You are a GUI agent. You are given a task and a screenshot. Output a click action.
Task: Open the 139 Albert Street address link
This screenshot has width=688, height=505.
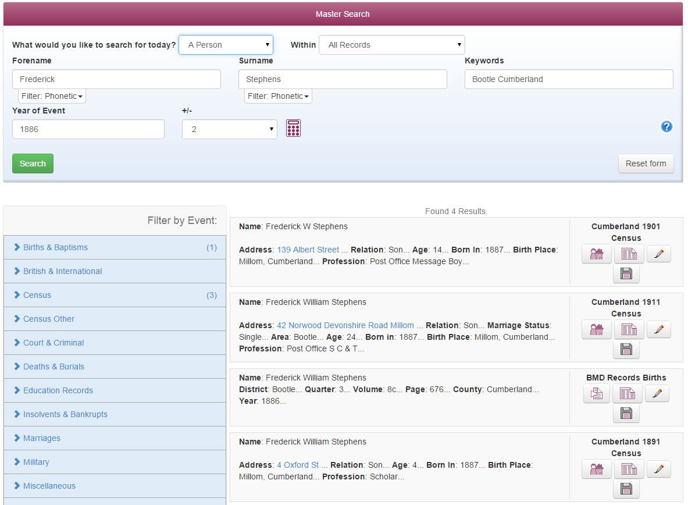pyautogui.click(x=308, y=250)
